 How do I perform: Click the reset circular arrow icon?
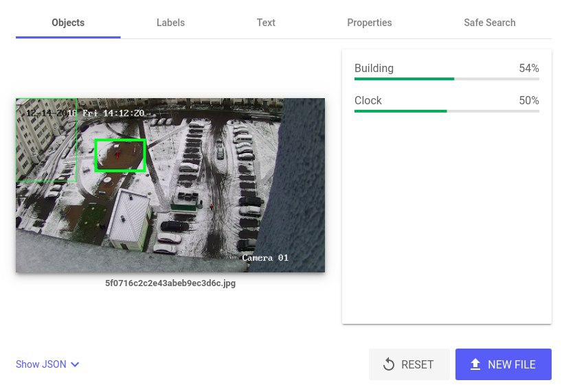389,364
